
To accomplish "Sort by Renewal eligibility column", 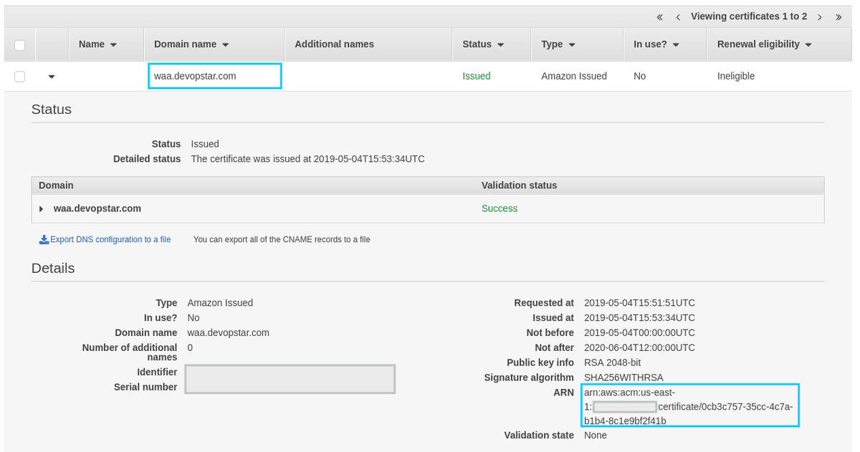I will coord(764,44).
